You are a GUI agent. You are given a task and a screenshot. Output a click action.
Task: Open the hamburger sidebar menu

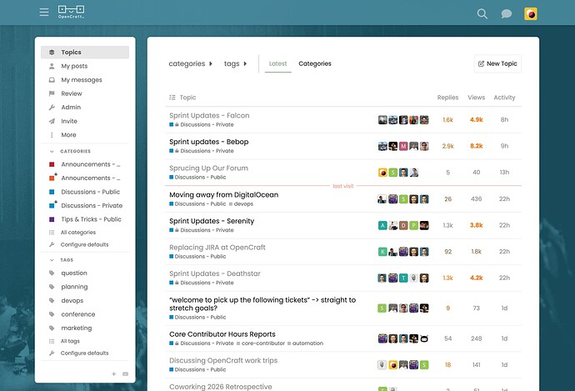click(x=44, y=13)
